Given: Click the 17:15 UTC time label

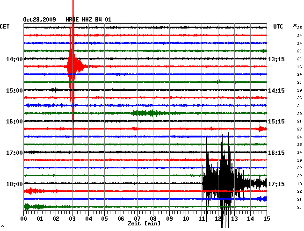Looking at the screenshot, I should 276,184.
